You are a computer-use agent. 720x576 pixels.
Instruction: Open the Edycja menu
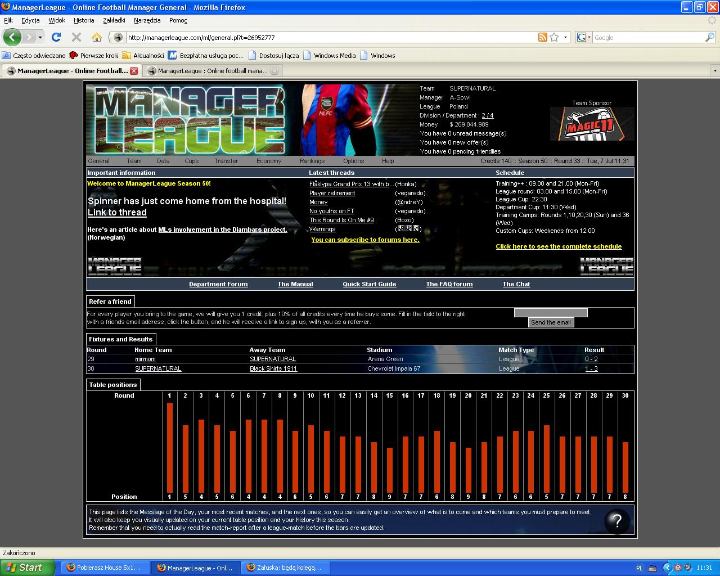(30, 20)
